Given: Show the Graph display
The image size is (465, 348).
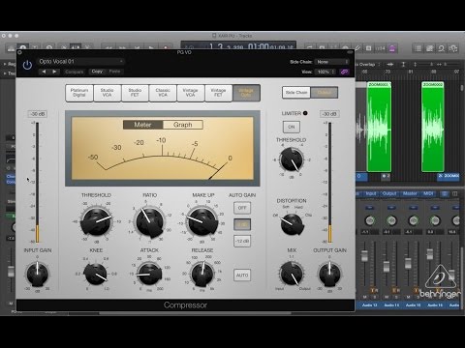Looking at the screenshot, I should pyautogui.click(x=183, y=125).
